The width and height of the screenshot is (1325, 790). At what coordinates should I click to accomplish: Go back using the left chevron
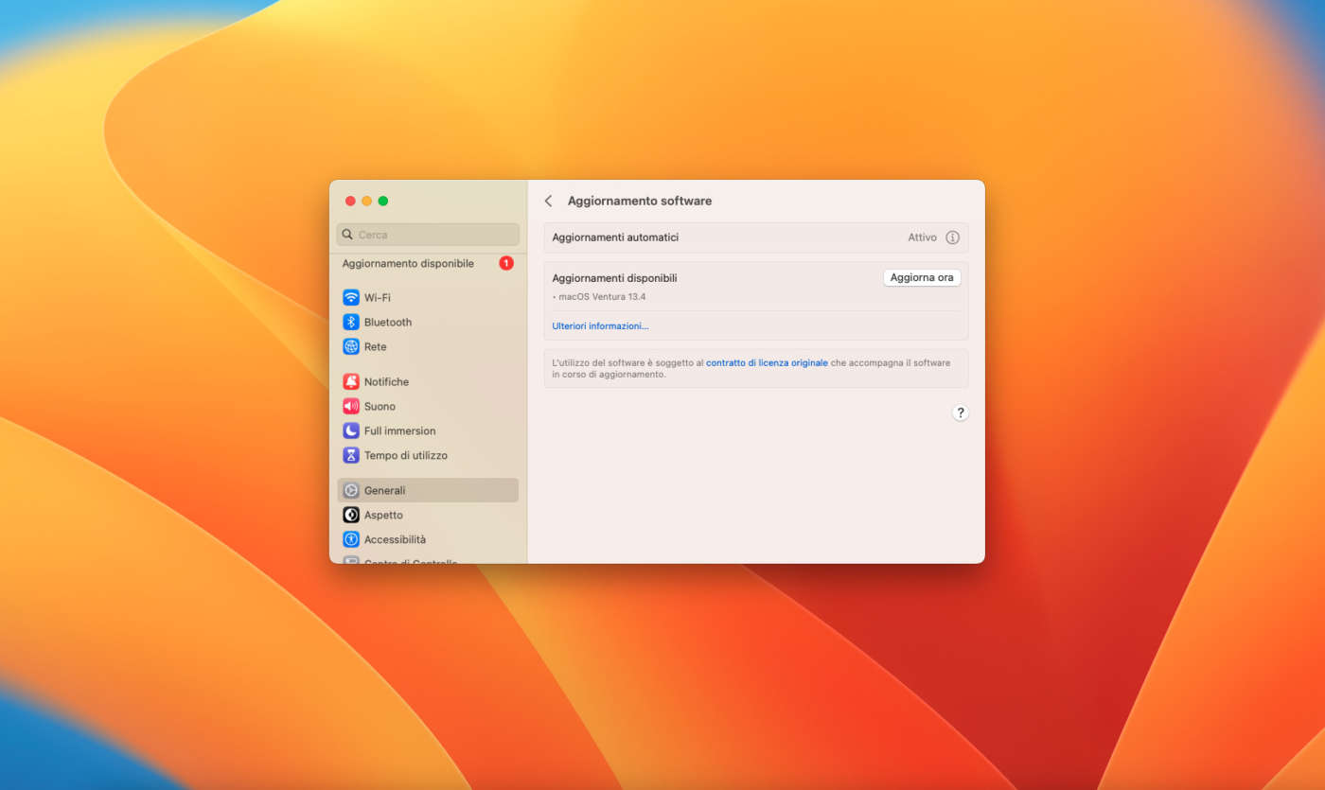click(548, 201)
